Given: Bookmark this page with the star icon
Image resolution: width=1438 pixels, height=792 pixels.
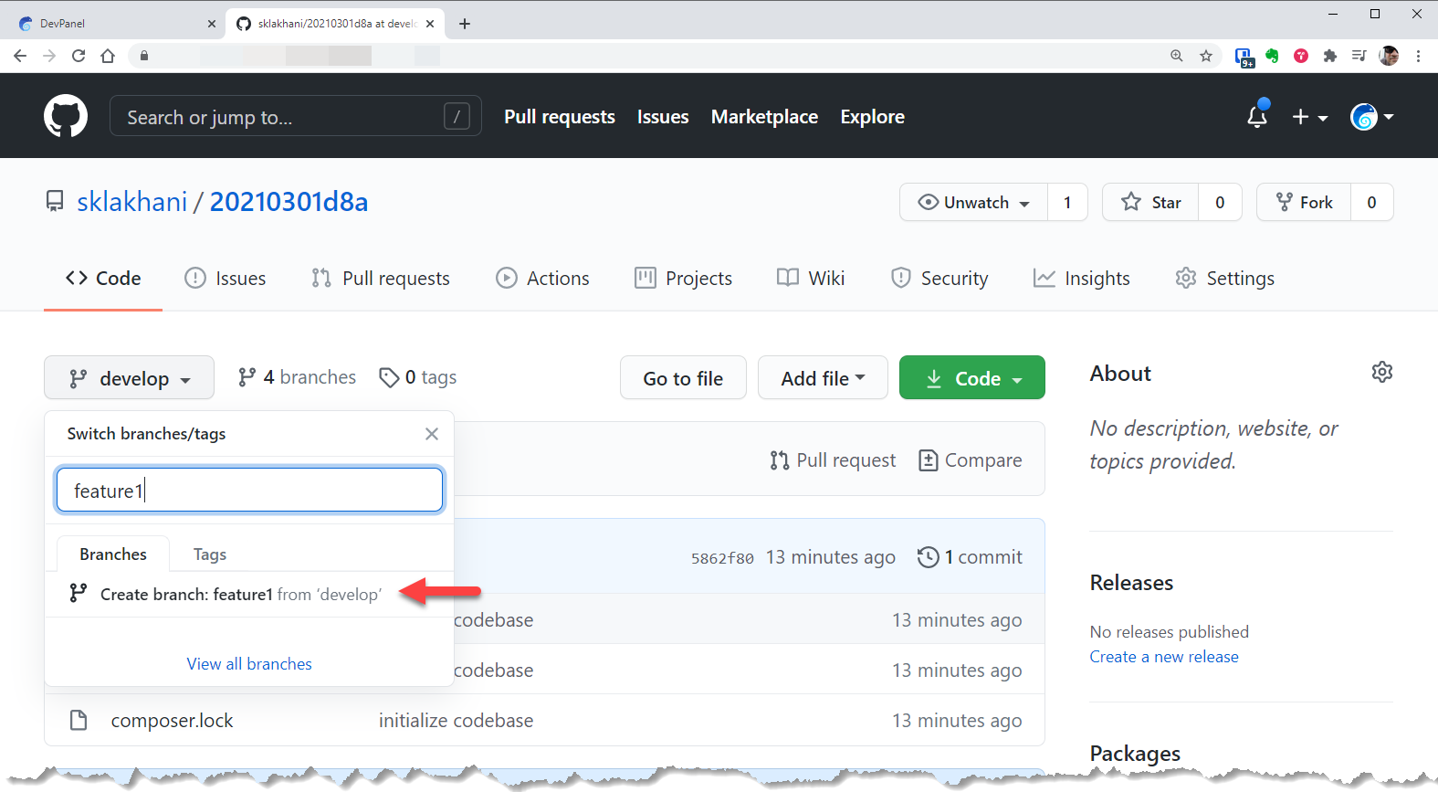Looking at the screenshot, I should (1206, 56).
